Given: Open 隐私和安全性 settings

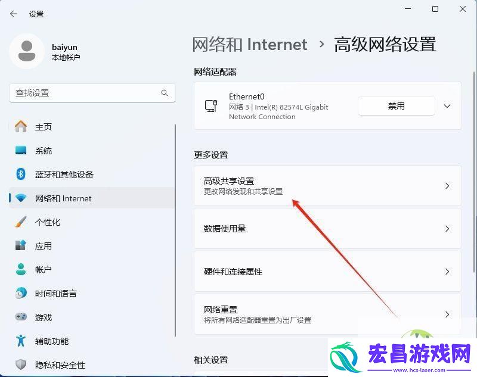Looking at the screenshot, I should 91,364.
